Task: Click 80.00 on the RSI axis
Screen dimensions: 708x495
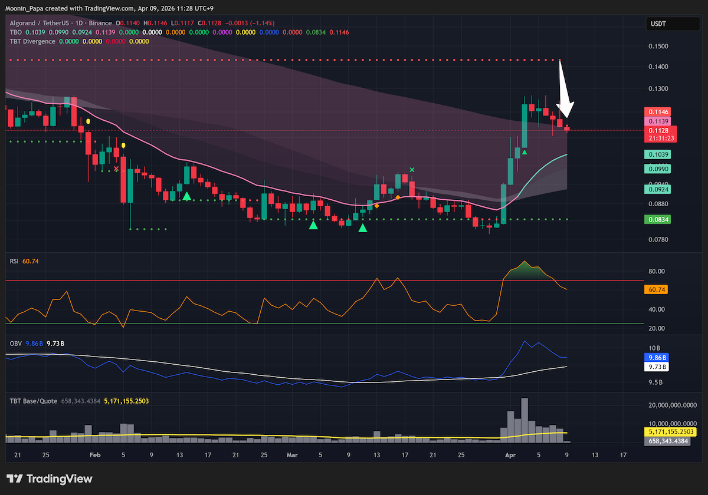Action: tap(658, 272)
